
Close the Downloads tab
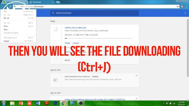click(x=53, y=2)
